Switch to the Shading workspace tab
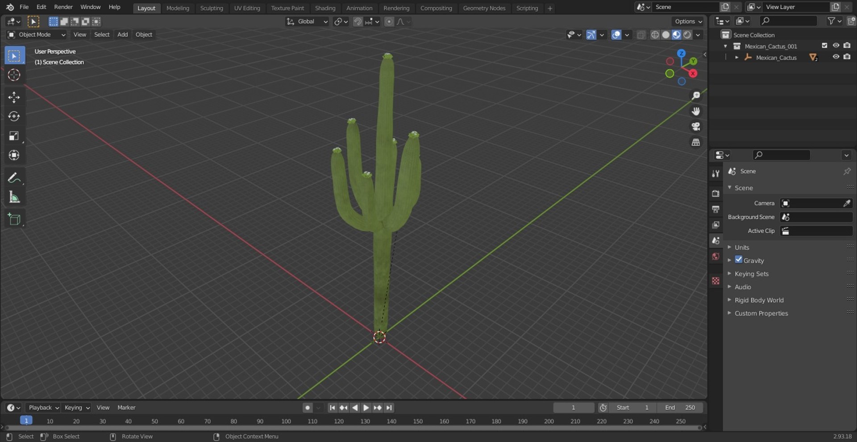Viewport: 857px width, 442px height. (x=325, y=8)
